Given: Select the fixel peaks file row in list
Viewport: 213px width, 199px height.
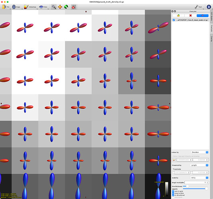Looking at the screenshot, I should [x=190, y=20].
